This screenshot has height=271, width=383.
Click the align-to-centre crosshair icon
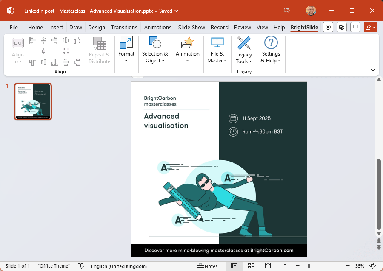click(44, 51)
